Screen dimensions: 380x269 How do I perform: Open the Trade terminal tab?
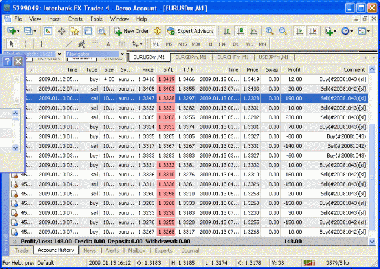coord(21,250)
